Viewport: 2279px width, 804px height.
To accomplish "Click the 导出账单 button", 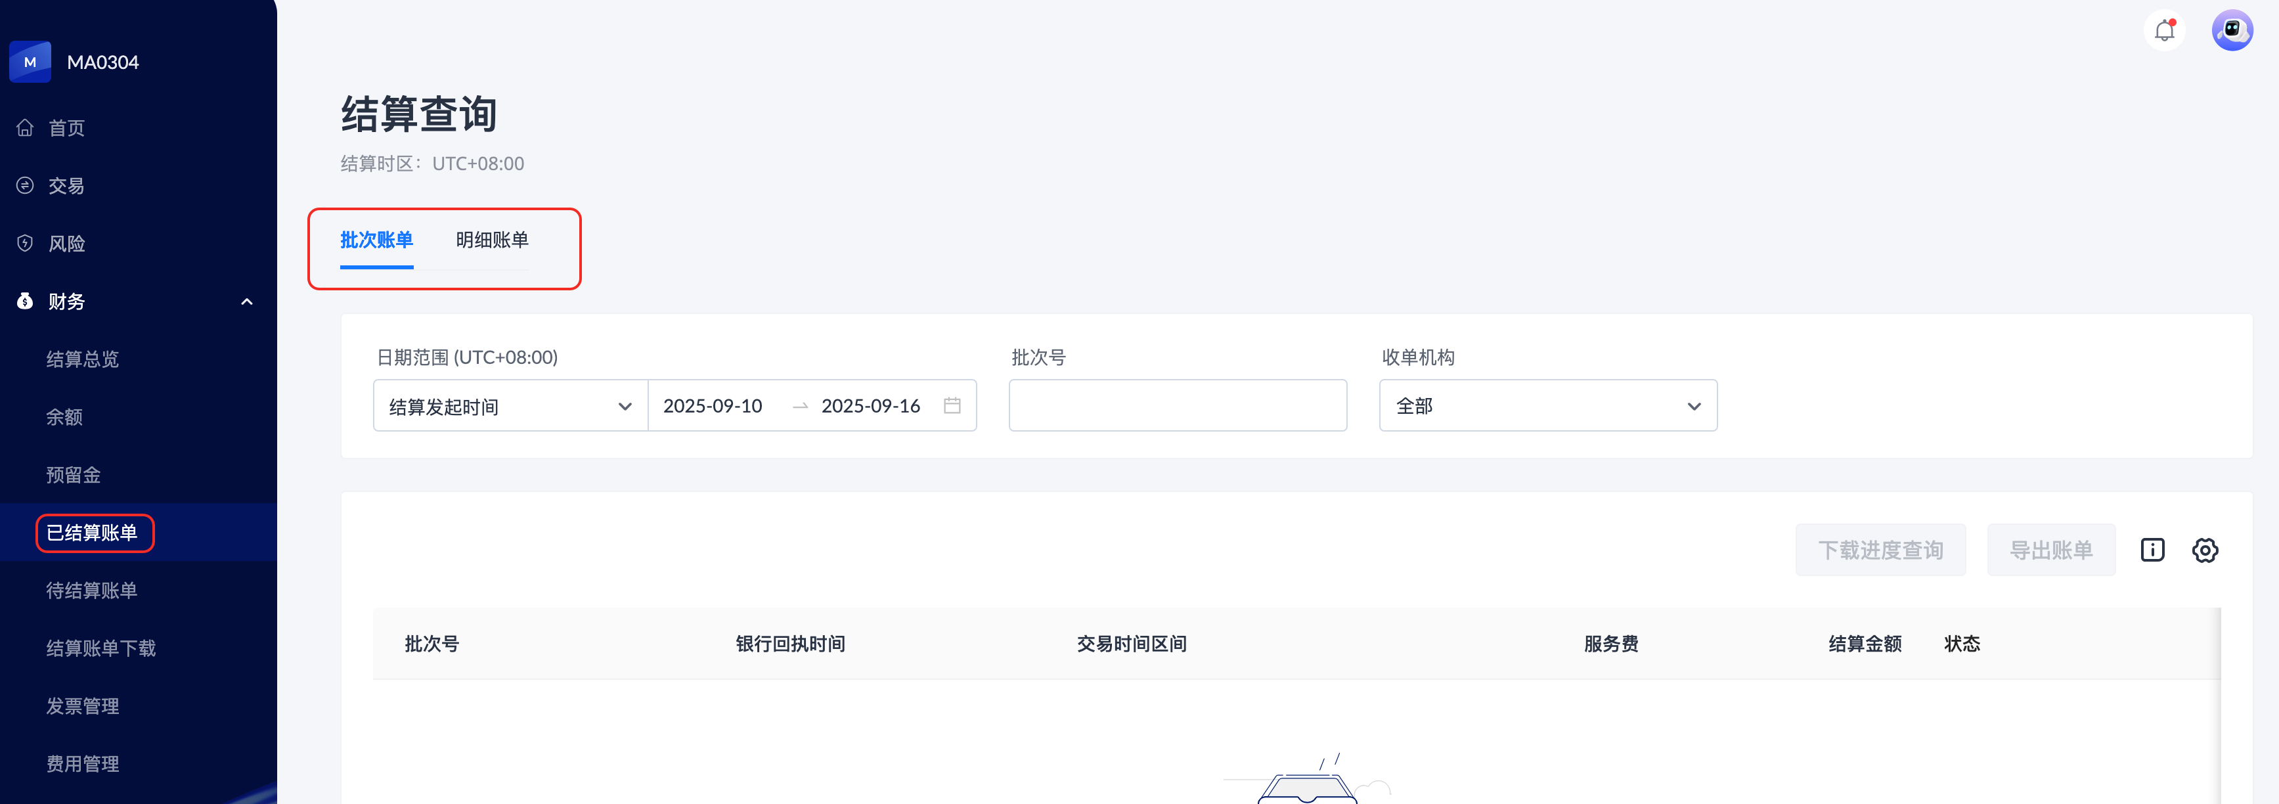I will coord(2050,550).
